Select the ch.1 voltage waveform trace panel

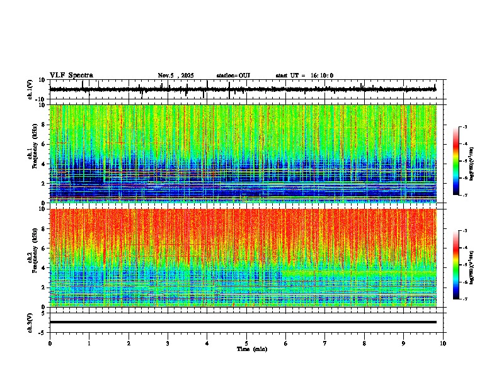point(246,89)
